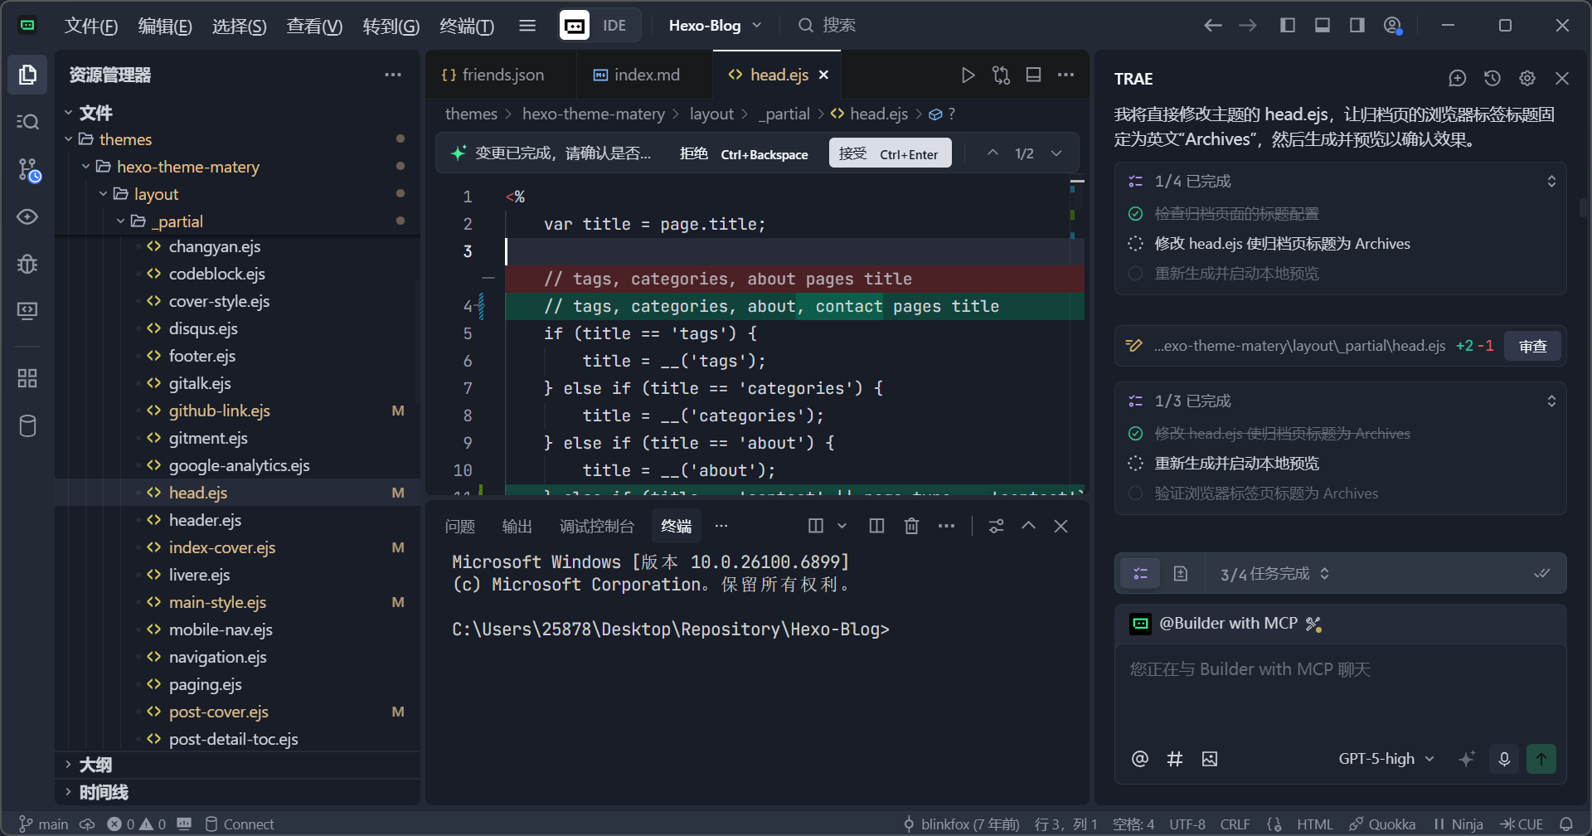The width and height of the screenshot is (1592, 836).
Task: Accept the change with 接受 button
Action: pos(889,153)
